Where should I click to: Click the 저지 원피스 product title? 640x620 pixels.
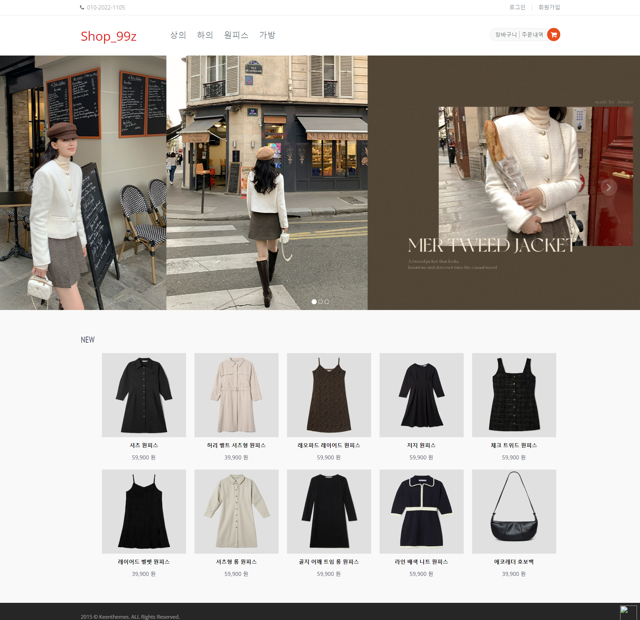[422, 445]
